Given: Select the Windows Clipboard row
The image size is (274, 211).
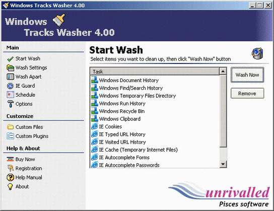Looking at the screenshot, I should point(155,119).
